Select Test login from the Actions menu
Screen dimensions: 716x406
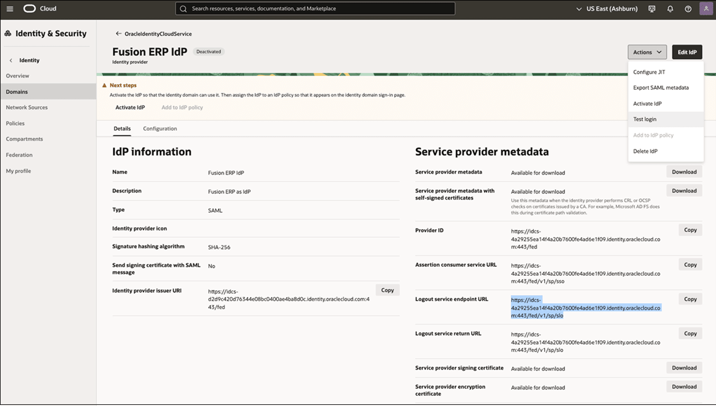pos(645,119)
